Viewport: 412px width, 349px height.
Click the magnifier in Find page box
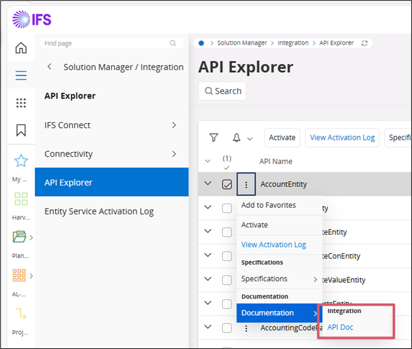[173, 43]
